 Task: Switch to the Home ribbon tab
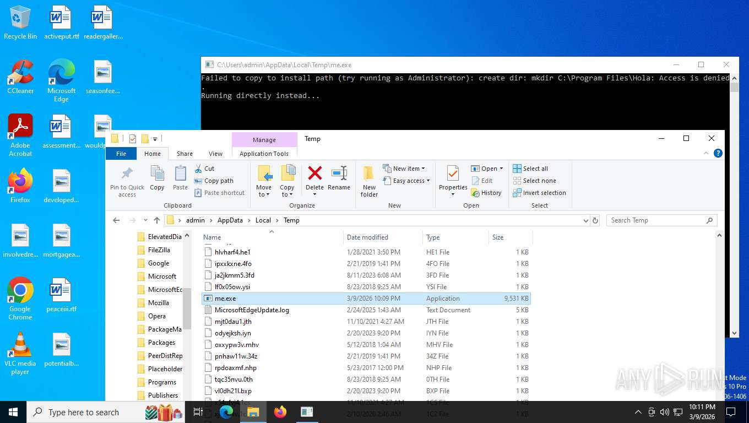pyautogui.click(x=153, y=154)
